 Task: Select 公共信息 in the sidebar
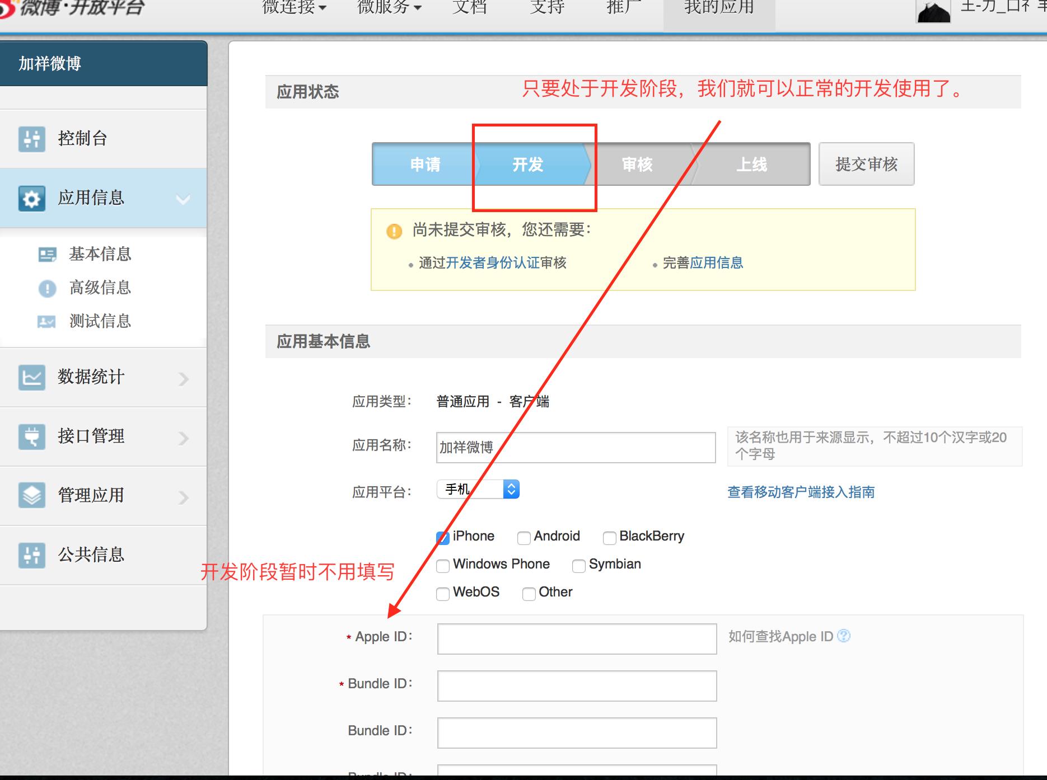coord(104,555)
